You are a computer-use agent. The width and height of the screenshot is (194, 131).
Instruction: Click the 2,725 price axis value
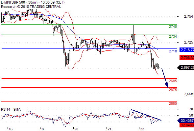[x=188, y=42]
